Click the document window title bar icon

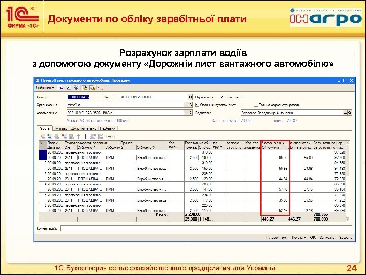[x=37, y=80]
